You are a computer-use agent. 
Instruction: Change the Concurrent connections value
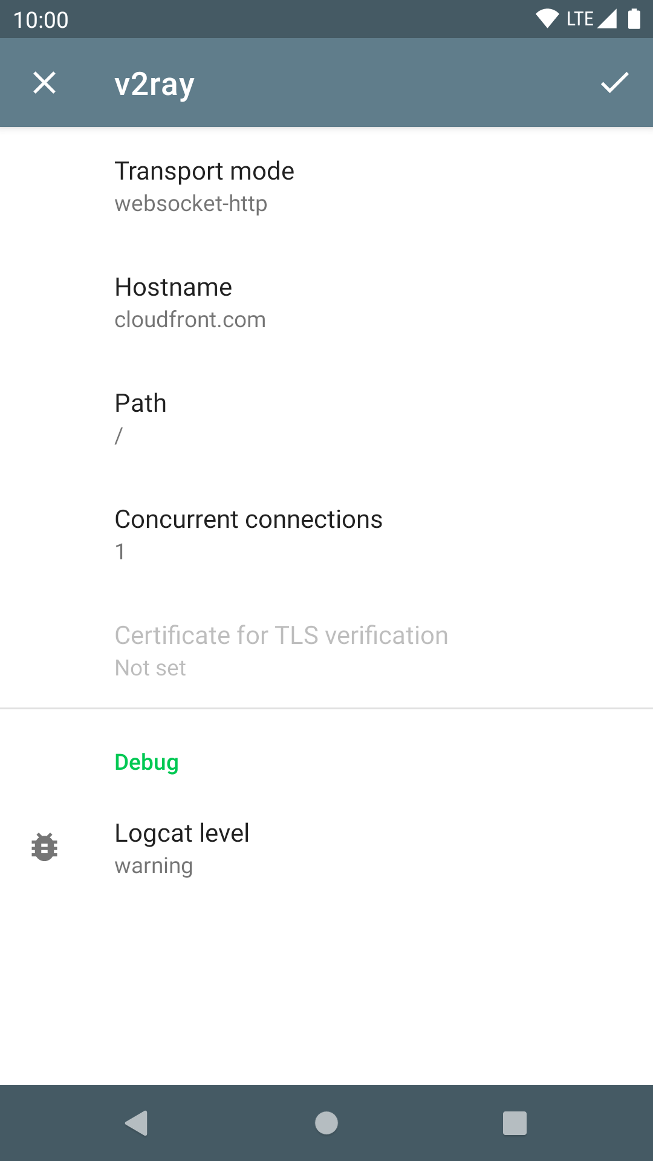326,535
